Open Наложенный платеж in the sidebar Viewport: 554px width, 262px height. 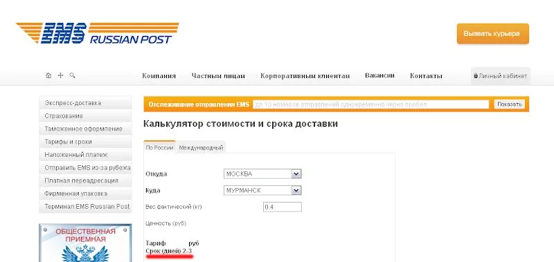[x=85, y=155]
